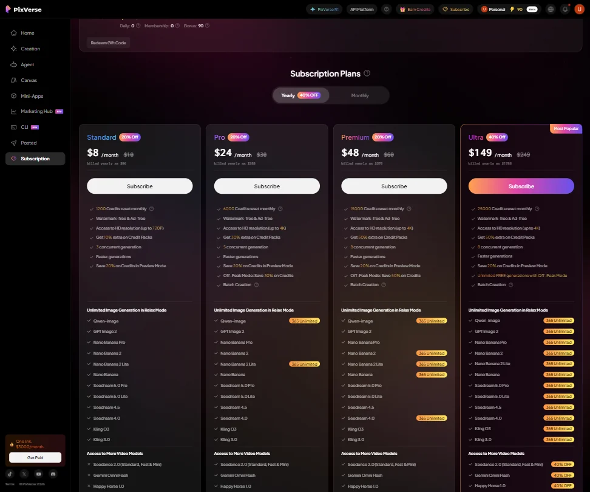Viewport: 590px width, 492px height.
Task: Click 'One link. $3000/month.' promo text
Action: (30, 444)
